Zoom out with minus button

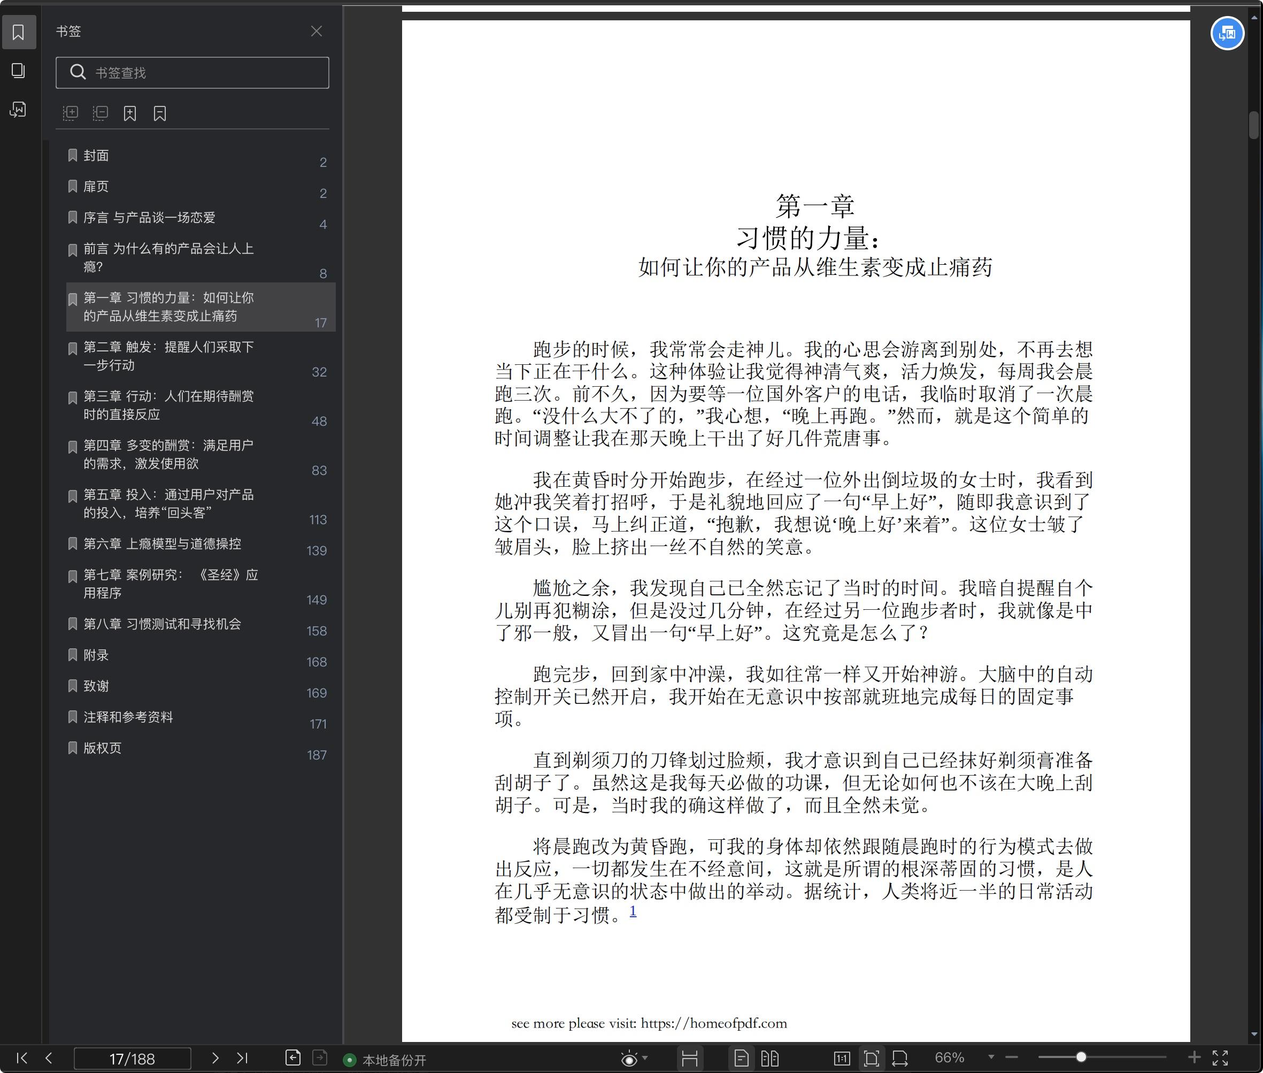point(1012,1058)
